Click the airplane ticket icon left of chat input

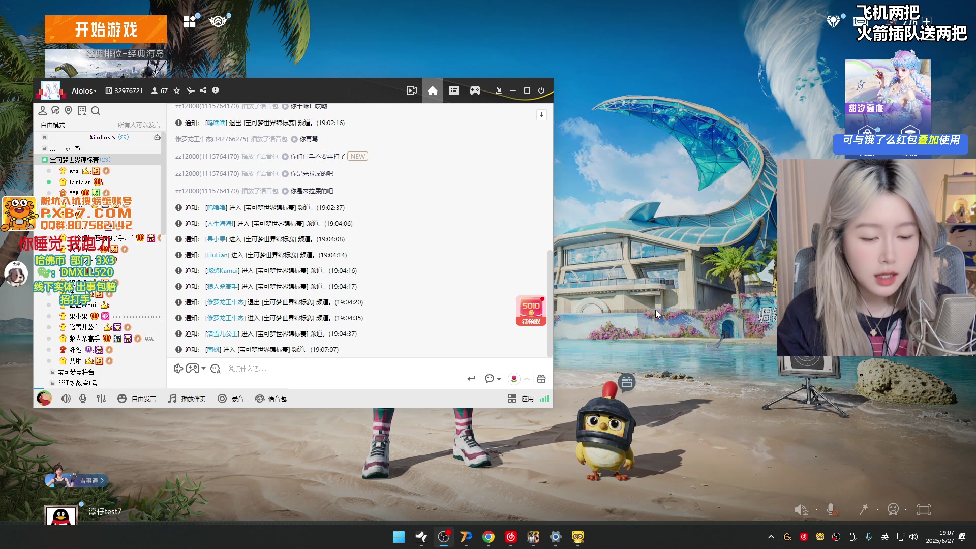[x=178, y=369]
